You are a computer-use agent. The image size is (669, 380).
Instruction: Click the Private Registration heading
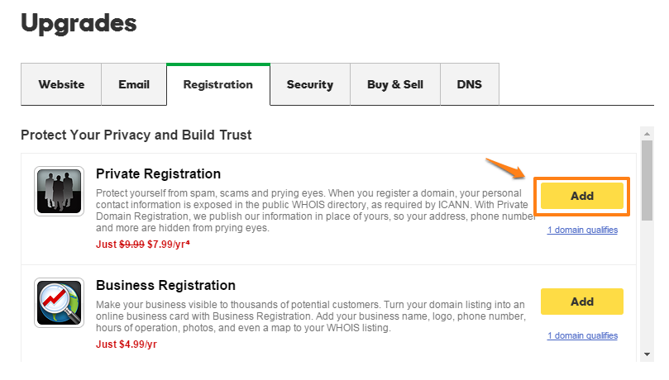coord(158,173)
